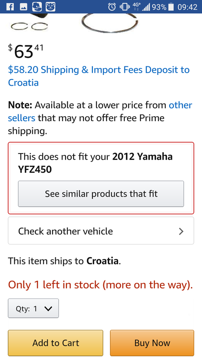Image resolution: width=202 pixels, height=359 pixels.
Task: Tap the small piston rings thumbnail
Action: pos(29,26)
